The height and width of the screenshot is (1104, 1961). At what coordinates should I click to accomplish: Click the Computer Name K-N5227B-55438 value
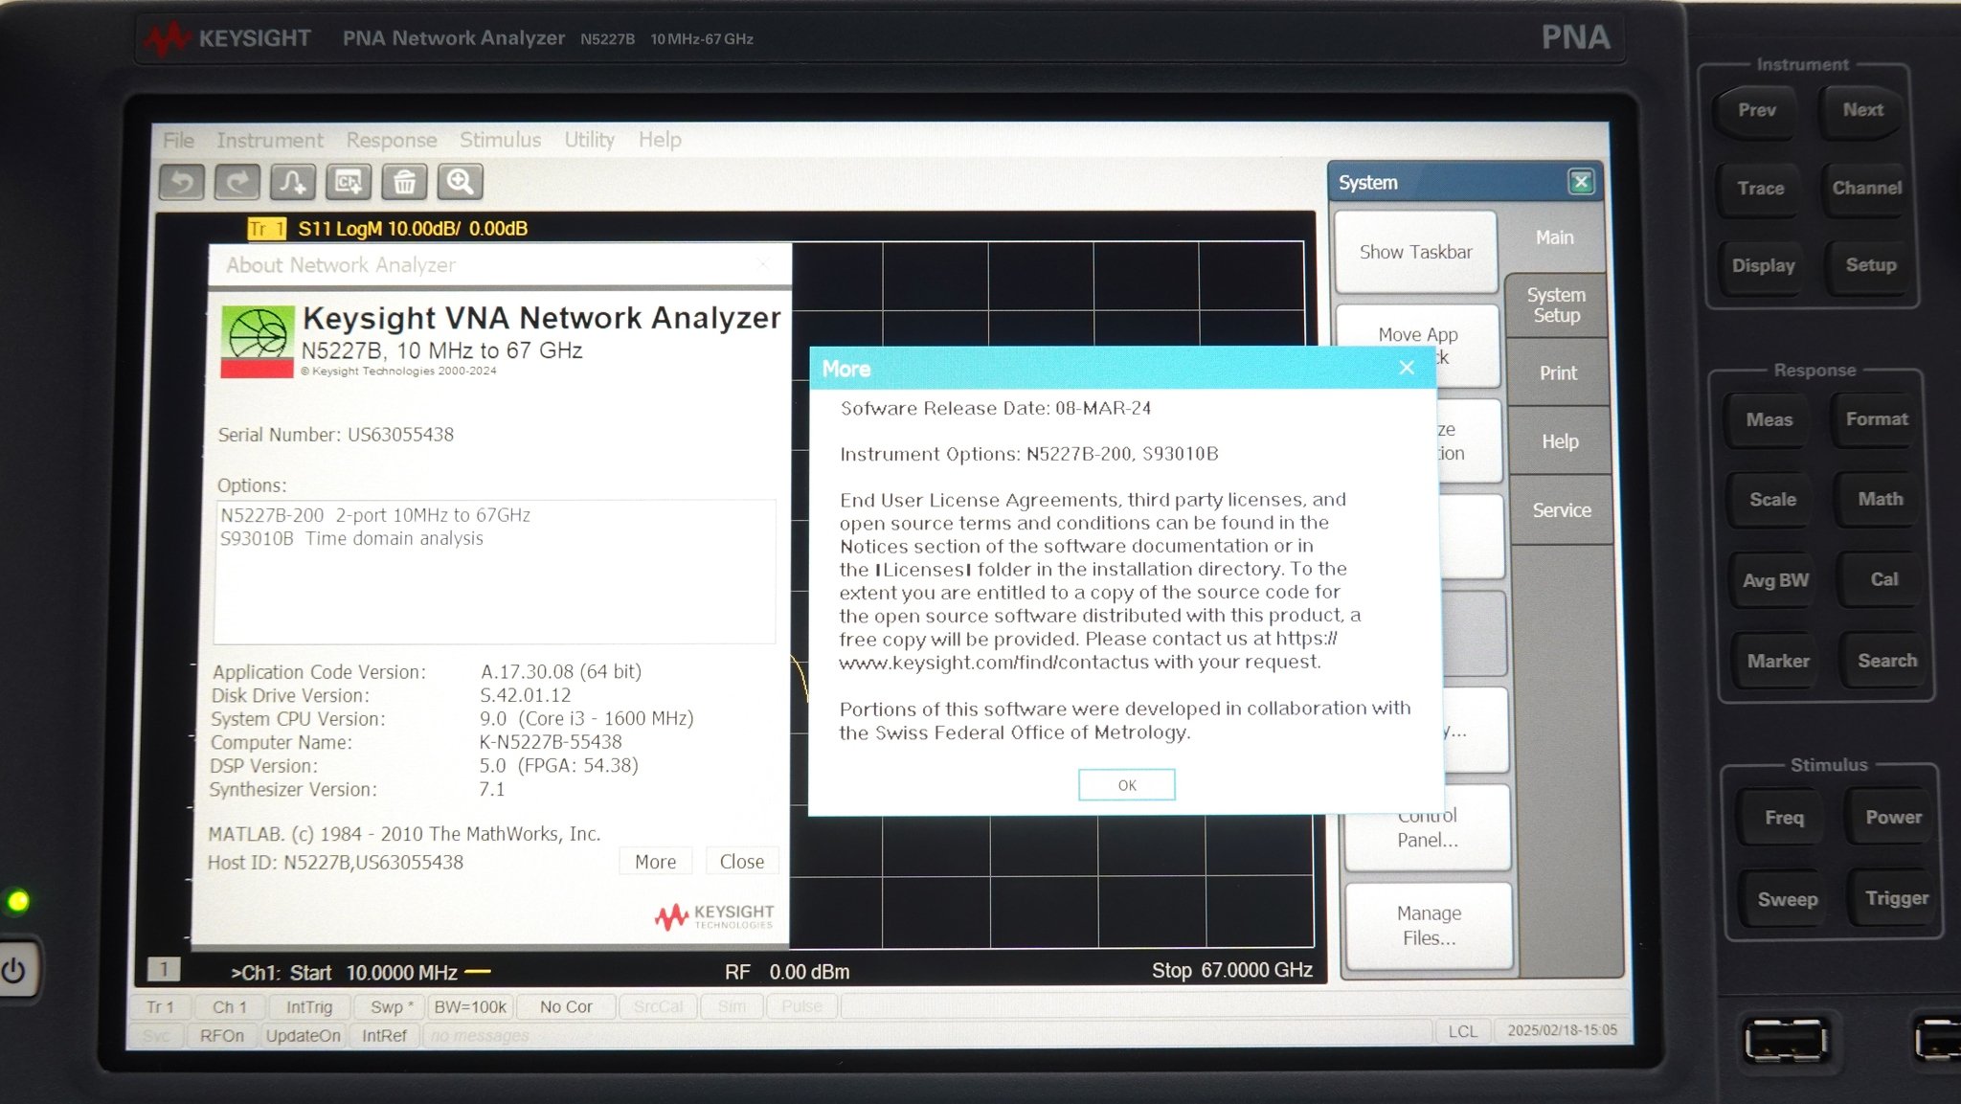click(551, 742)
